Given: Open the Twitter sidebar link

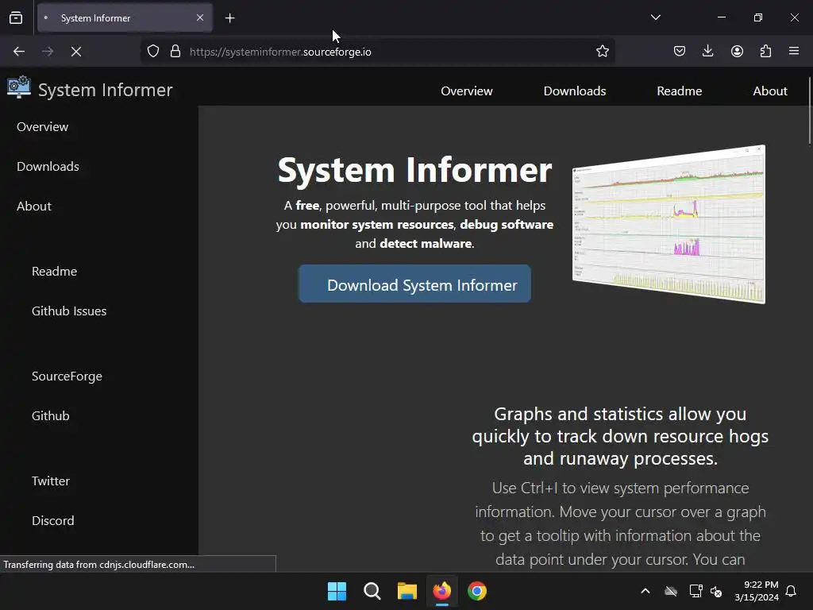Looking at the screenshot, I should tap(50, 481).
